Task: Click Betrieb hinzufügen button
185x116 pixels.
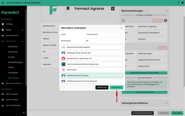Action: click(x=143, y=113)
